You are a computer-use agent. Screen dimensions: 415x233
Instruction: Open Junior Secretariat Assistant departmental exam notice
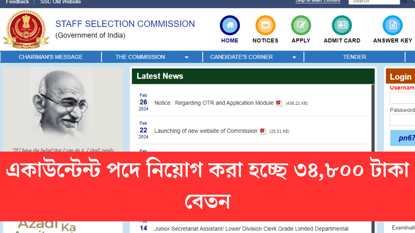click(x=251, y=229)
